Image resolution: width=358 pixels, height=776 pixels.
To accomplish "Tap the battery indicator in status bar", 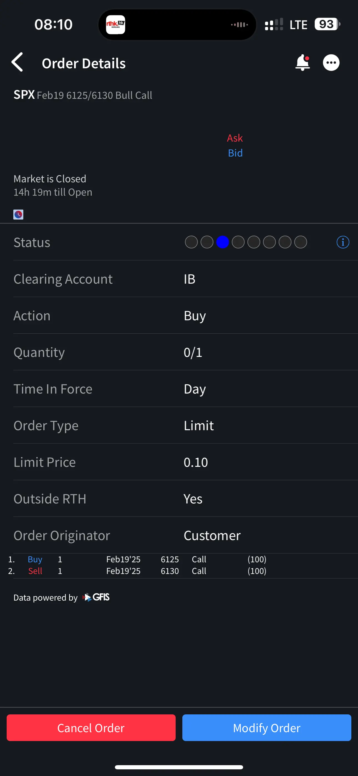I will pos(327,24).
